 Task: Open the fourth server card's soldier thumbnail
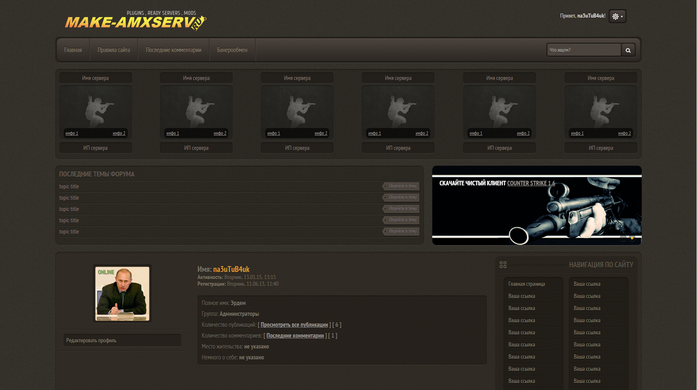[398, 112]
